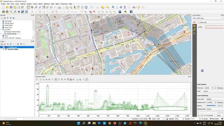Open the Maximum error unit dropdown
The width and height of the screenshot is (224, 126).
click(220, 103)
